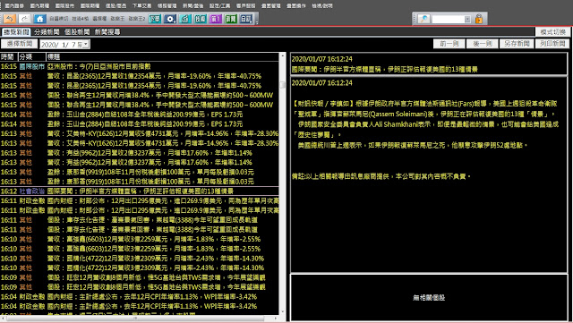Click the teal chart analysis icon
The height and width of the screenshot is (323, 573).
pos(185,19)
